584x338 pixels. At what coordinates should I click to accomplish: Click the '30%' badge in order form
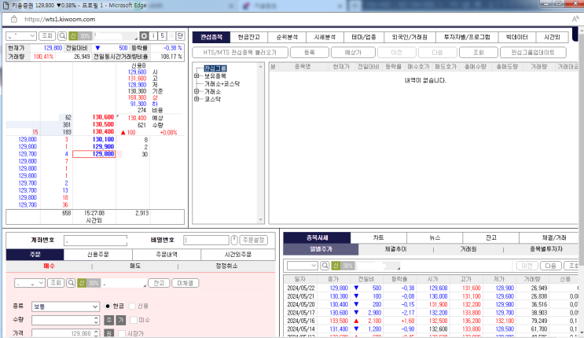(94, 283)
